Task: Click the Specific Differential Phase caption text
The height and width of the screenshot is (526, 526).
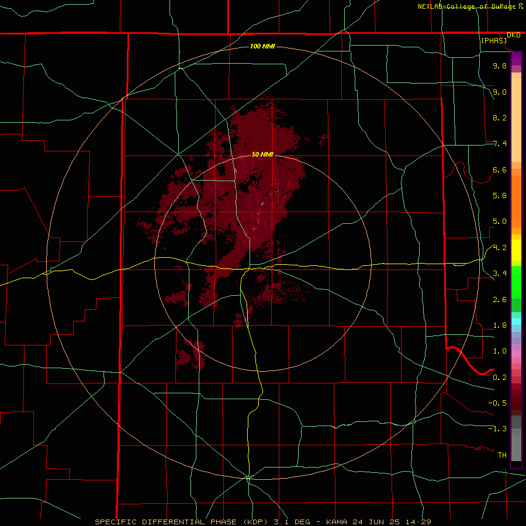Action: tap(263, 522)
